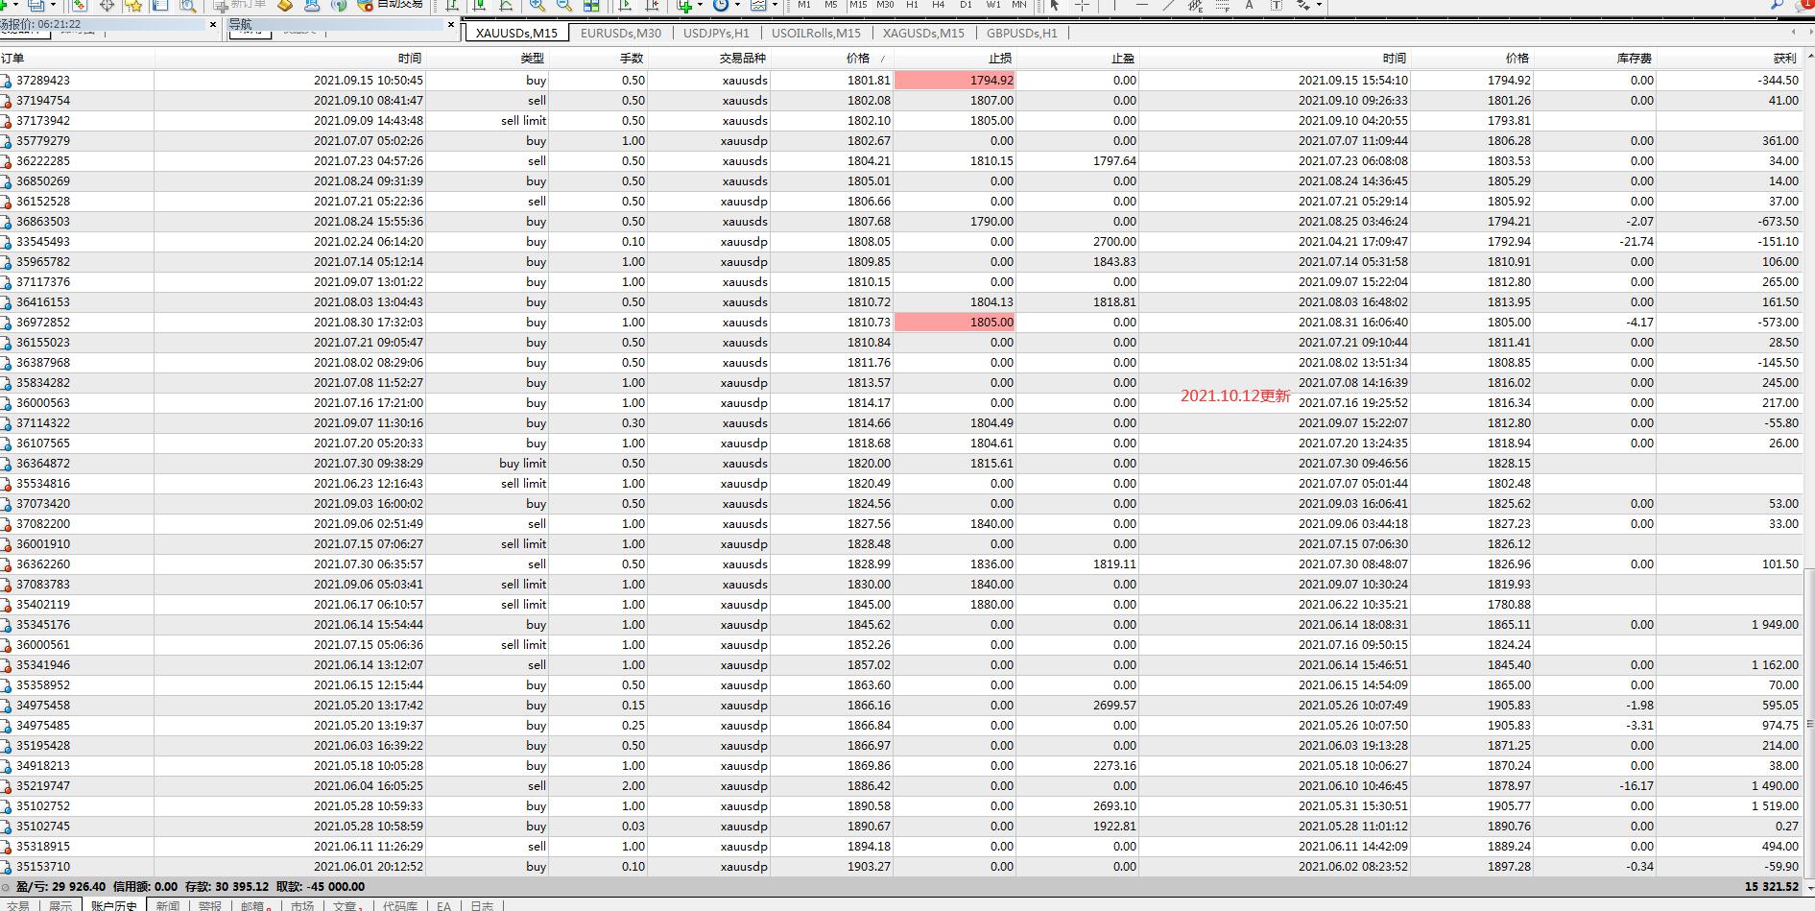Screen dimensions: 1815x911
Task: Select the horizontal line drawing tool
Action: coord(1141,5)
